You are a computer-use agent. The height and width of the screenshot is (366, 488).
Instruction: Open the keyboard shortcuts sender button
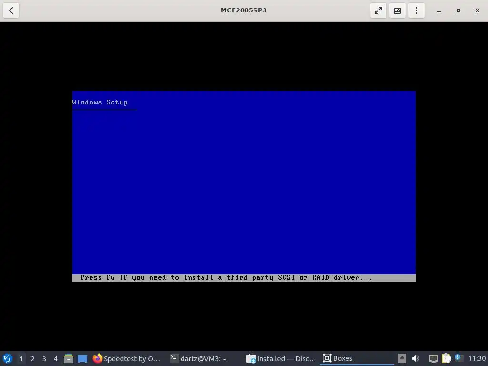[397, 10]
